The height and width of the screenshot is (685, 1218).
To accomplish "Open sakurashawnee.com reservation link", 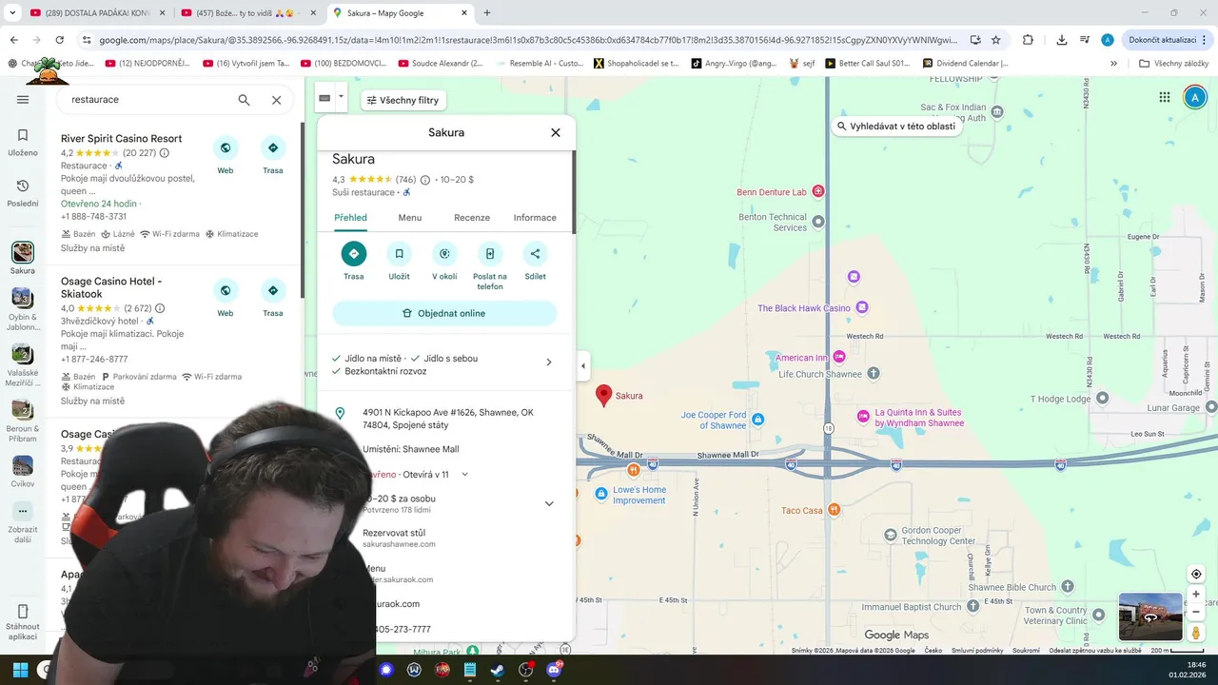I will tap(399, 544).
